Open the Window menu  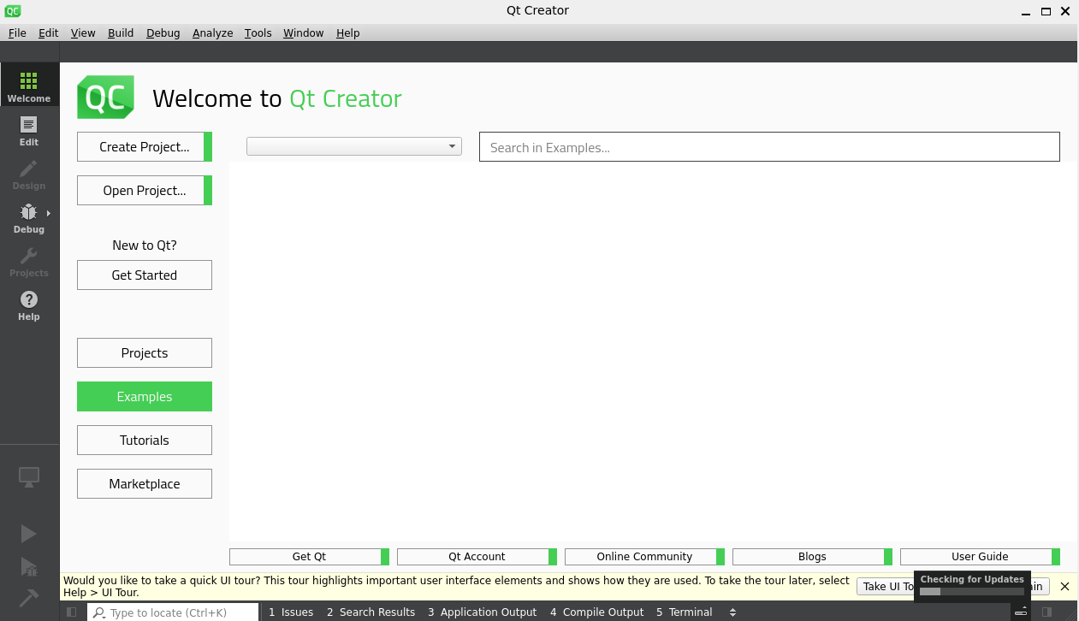click(304, 33)
